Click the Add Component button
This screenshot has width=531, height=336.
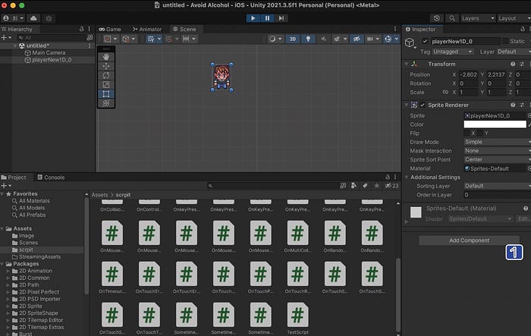[x=469, y=240]
